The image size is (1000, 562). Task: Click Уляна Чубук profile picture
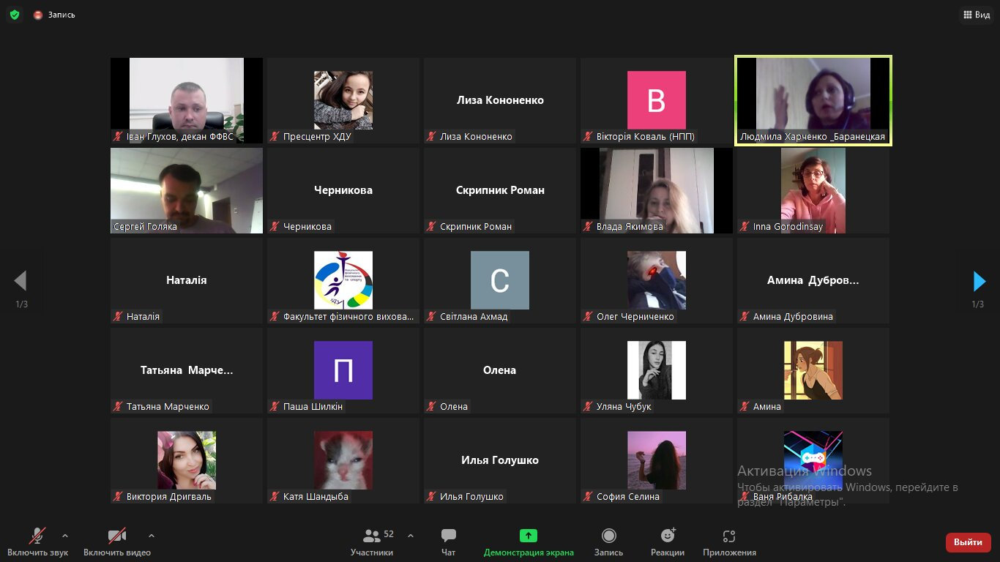(657, 370)
